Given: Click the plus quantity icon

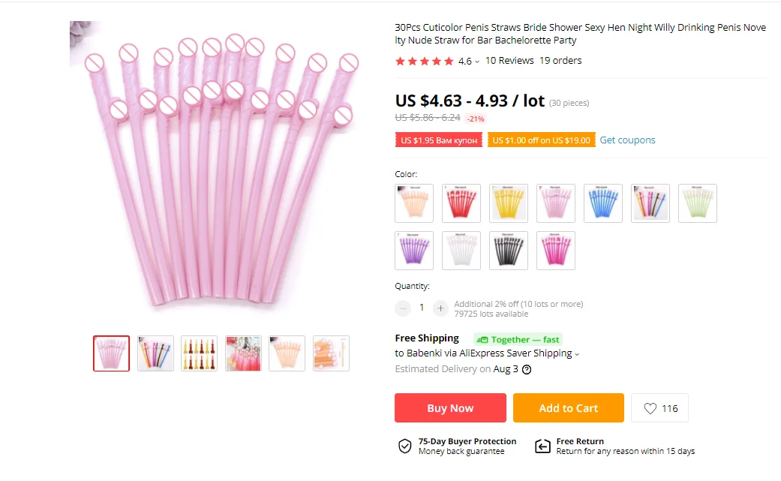Looking at the screenshot, I should pos(440,308).
